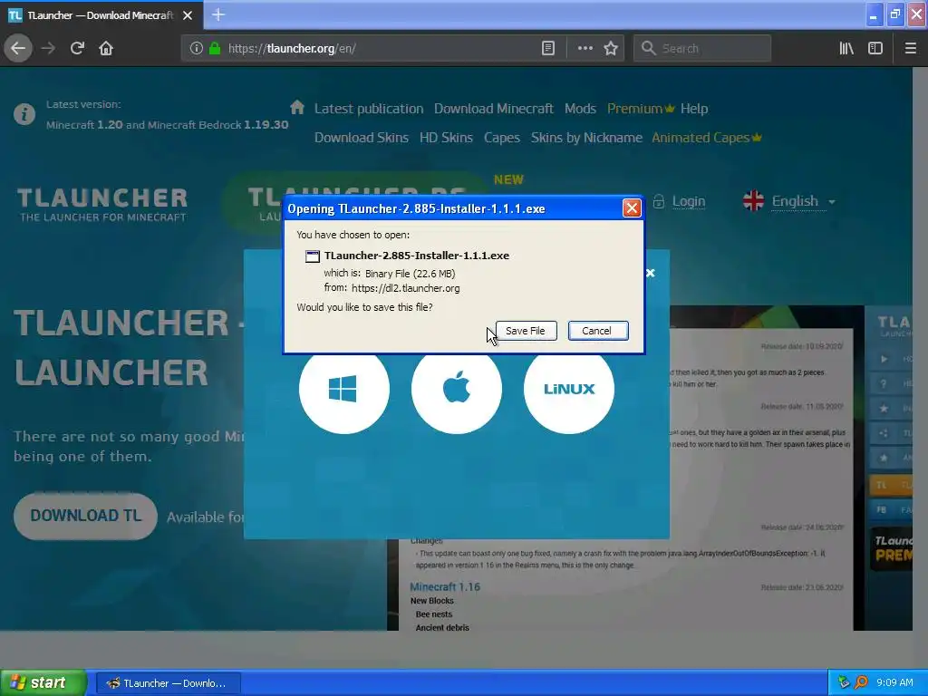Click the address bar URL
The height and width of the screenshot is (696, 928).
pyautogui.click(x=292, y=49)
